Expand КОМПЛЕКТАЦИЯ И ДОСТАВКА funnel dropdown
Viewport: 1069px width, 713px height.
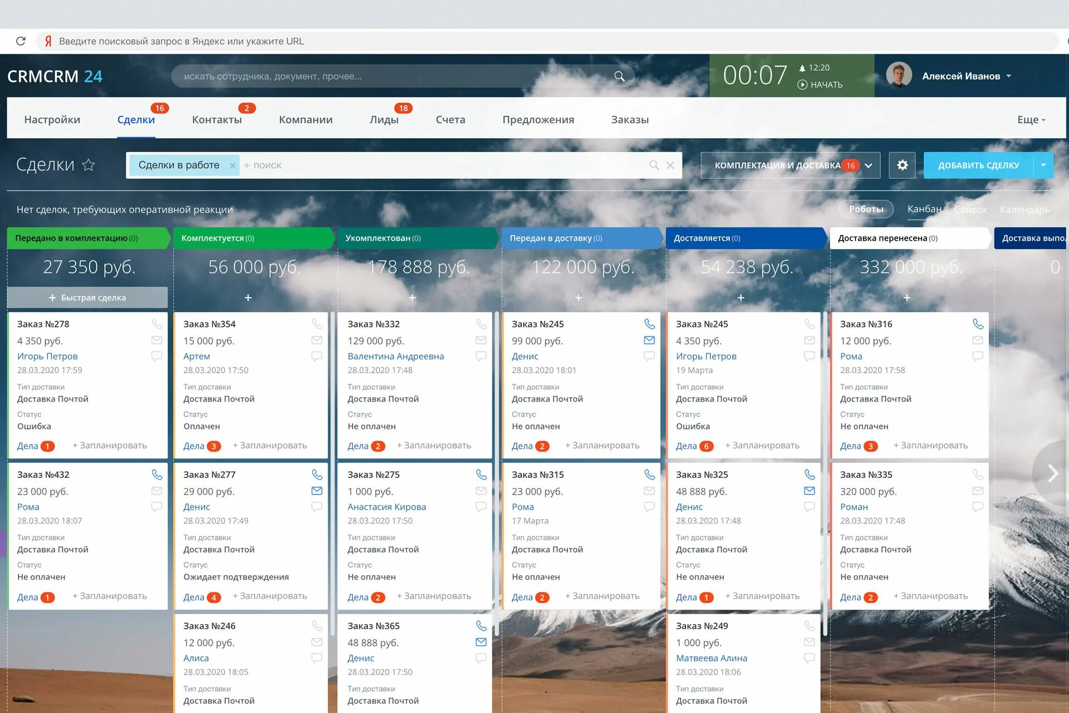pos(868,165)
